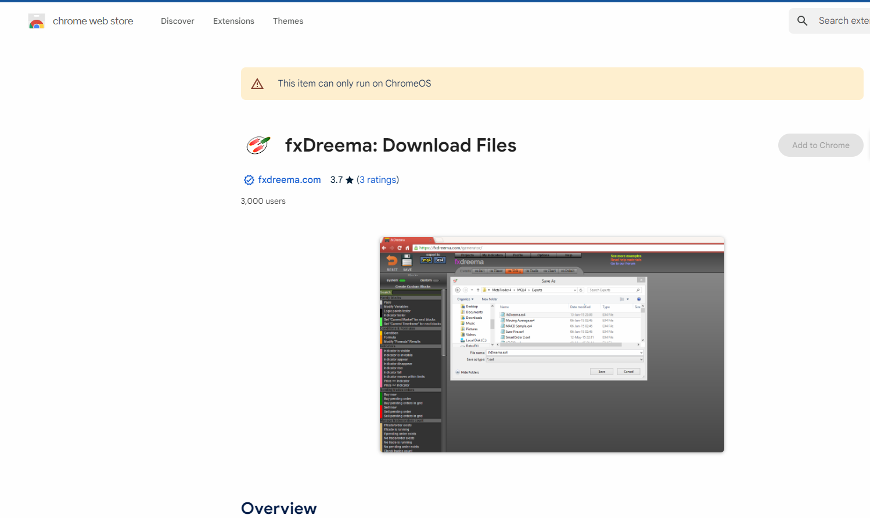Click the 3,000 users count text

coord(263,201)
